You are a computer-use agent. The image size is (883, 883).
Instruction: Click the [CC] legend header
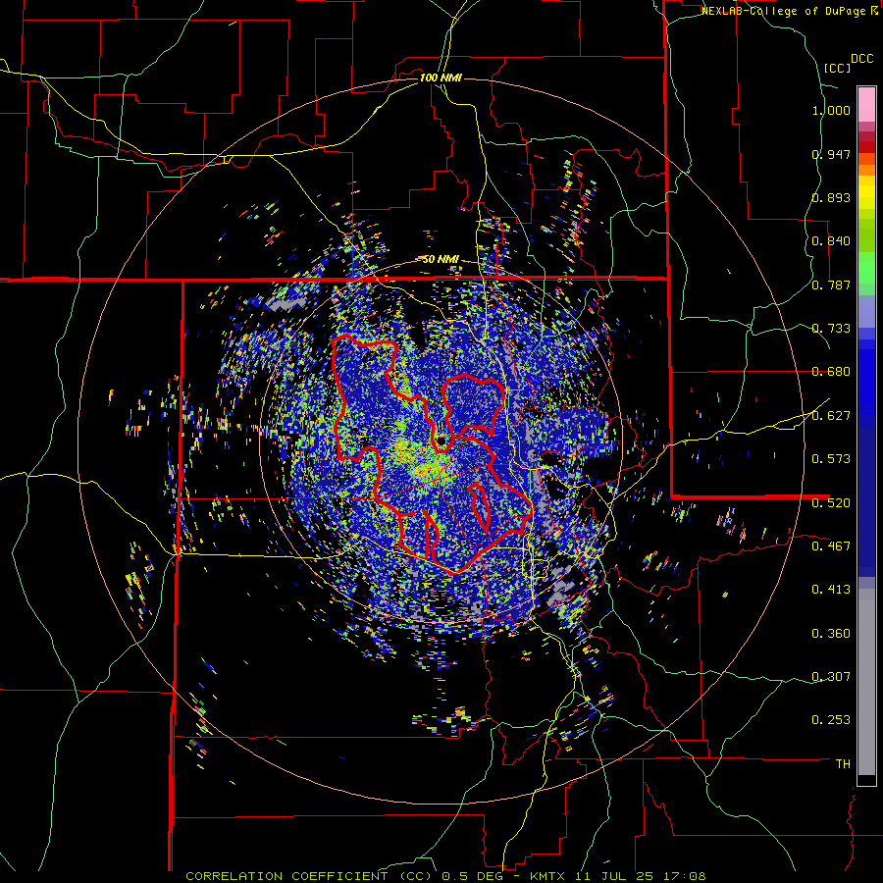coord(837,68)
